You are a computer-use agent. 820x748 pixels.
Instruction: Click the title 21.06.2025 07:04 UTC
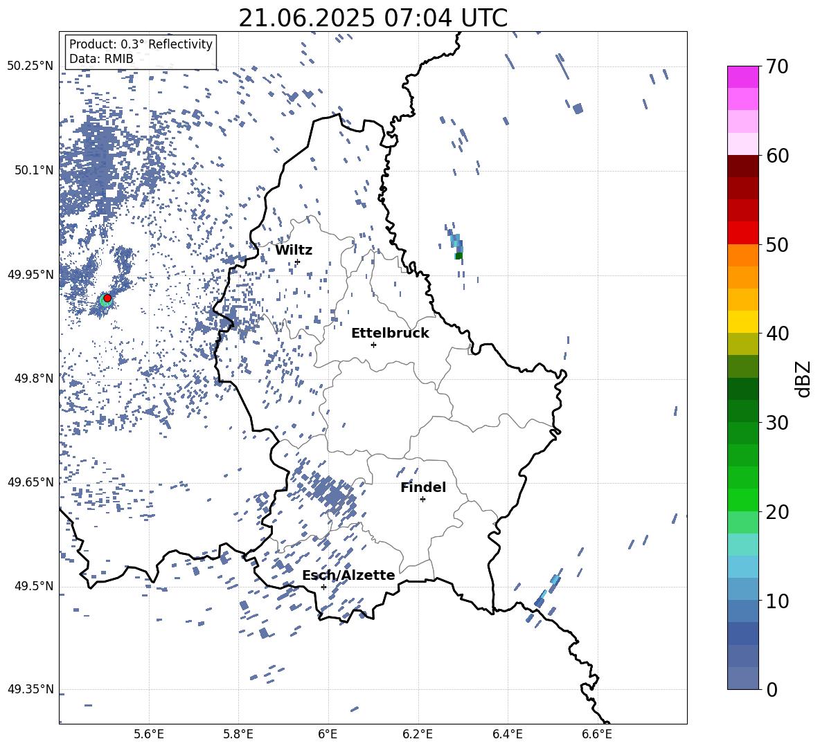pos(373,18)
